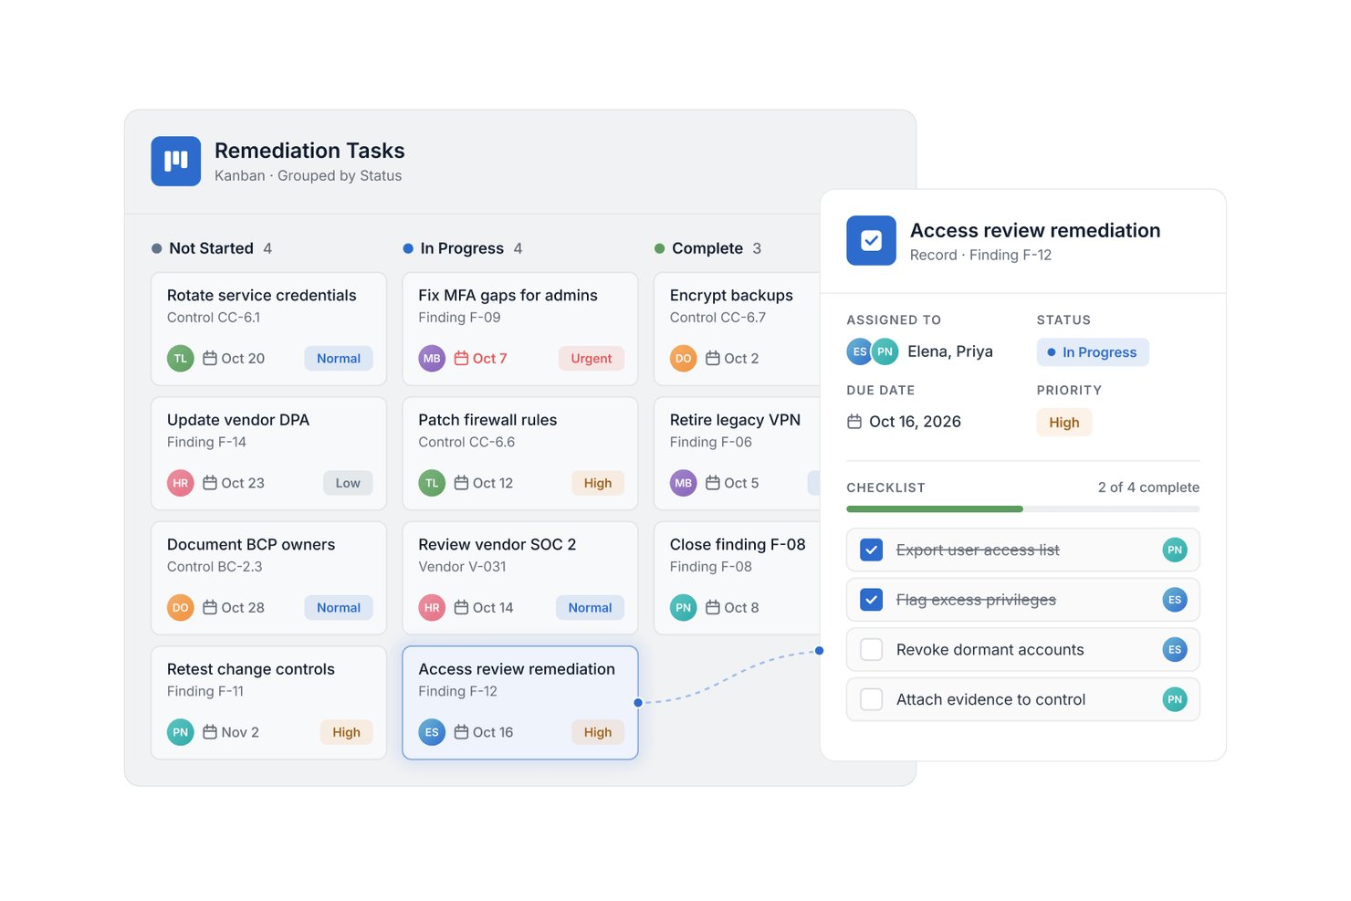Click the "Oct 28" due date on Document BCP owners

point(243,608)
